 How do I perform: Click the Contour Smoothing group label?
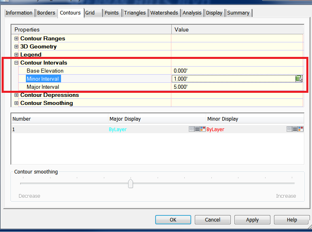[46, 103]
